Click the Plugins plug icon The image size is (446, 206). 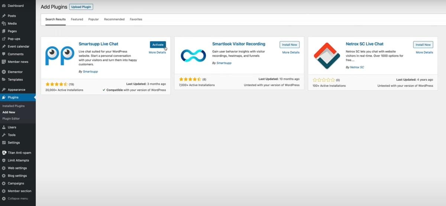(x=4, y=97)
